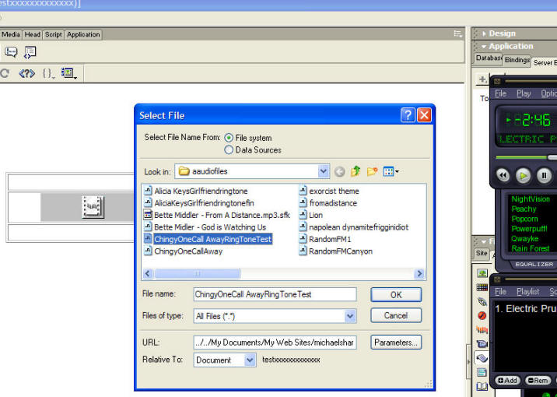Open the Files of type dropdown
This screenshot has width=557, height=397.
coord(350,316)
